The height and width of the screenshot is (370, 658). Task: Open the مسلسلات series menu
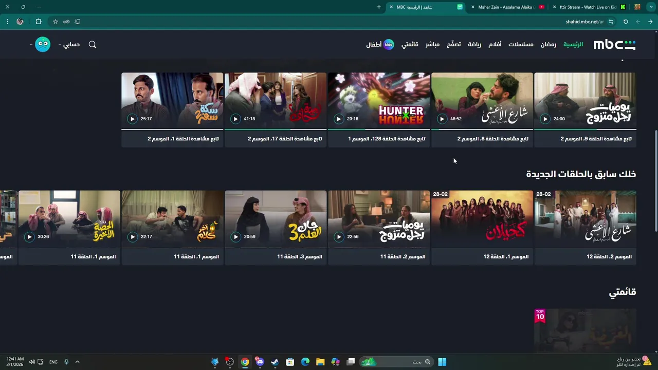pyautogui.click(x=521, y=45)
